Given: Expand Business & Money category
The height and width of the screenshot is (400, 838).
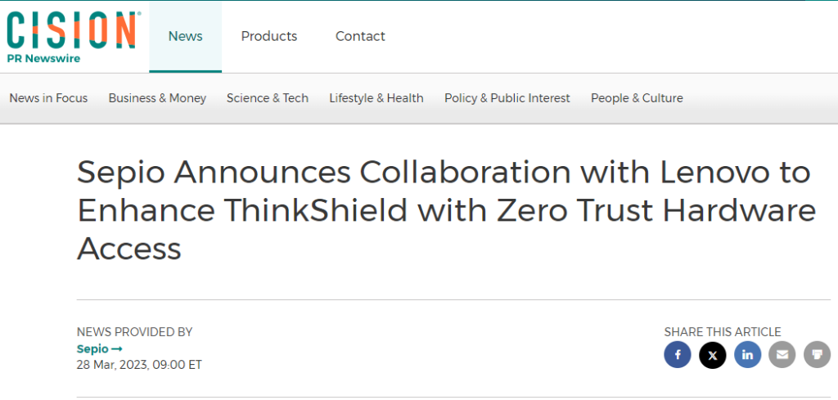Looking at the screenshot, I should pos(157,98).
